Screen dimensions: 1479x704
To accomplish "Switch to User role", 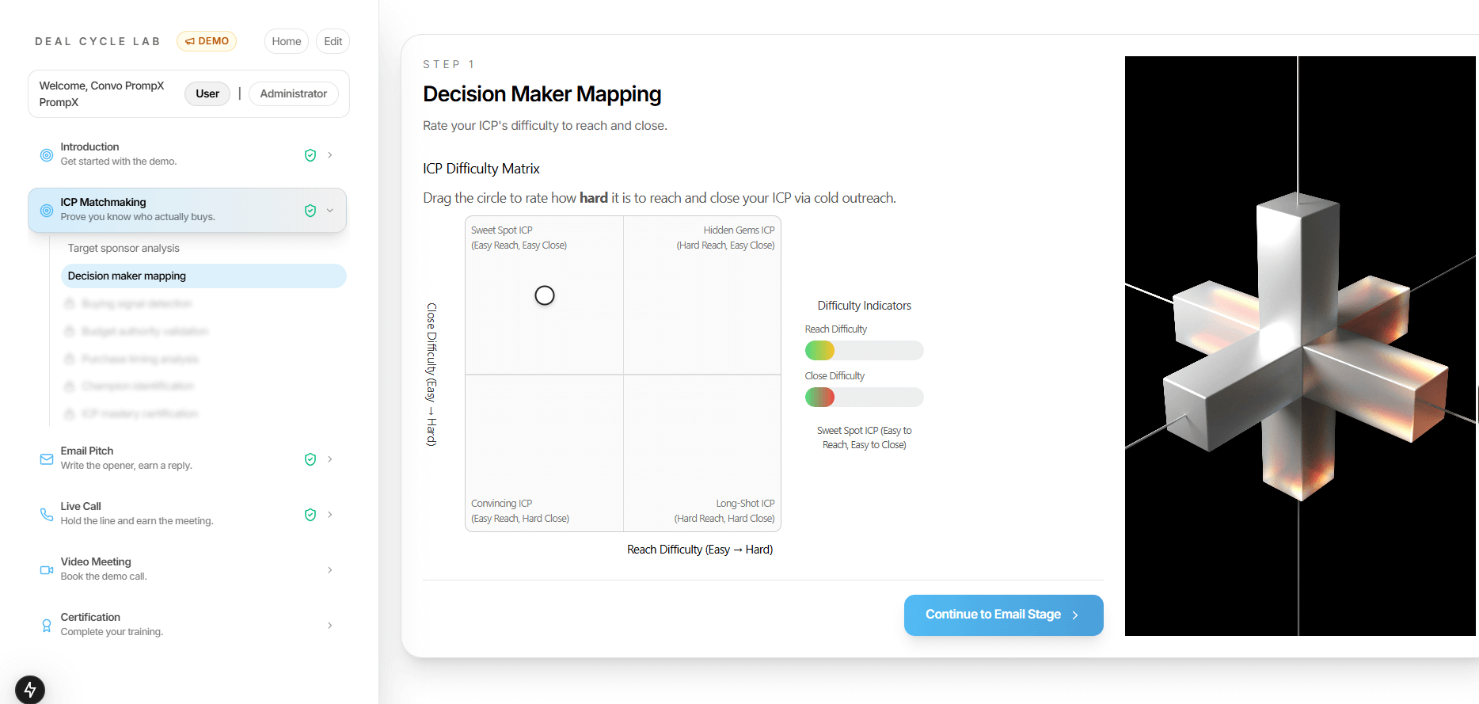I will (x=207, y=93).
